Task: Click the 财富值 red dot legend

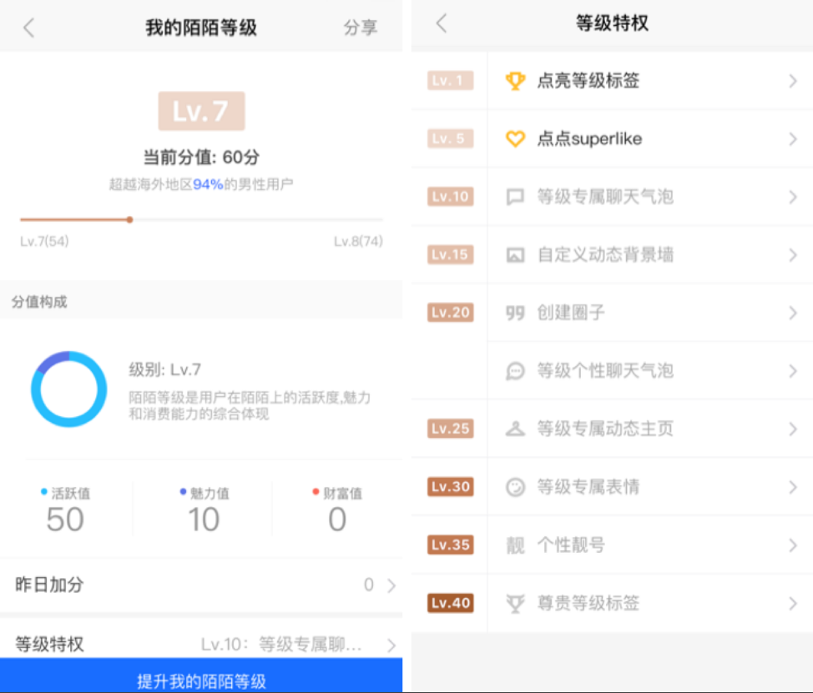Action: coord(316,491)
